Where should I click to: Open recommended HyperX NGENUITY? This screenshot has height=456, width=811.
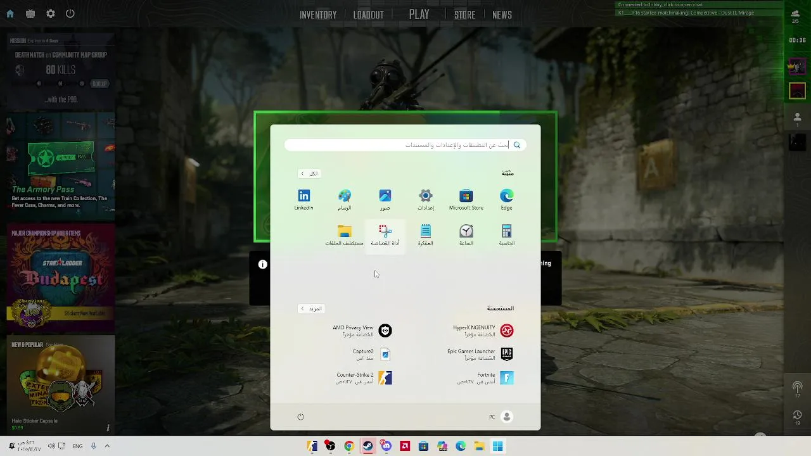pos(483,331)
